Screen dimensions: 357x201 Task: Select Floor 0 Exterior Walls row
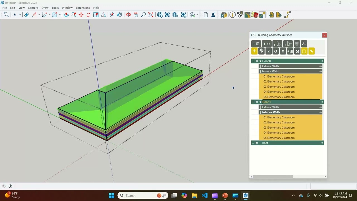tap(291, 66)
